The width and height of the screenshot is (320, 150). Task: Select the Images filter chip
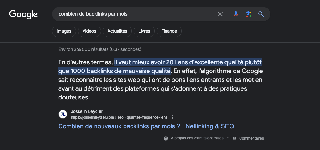[64, 31]
